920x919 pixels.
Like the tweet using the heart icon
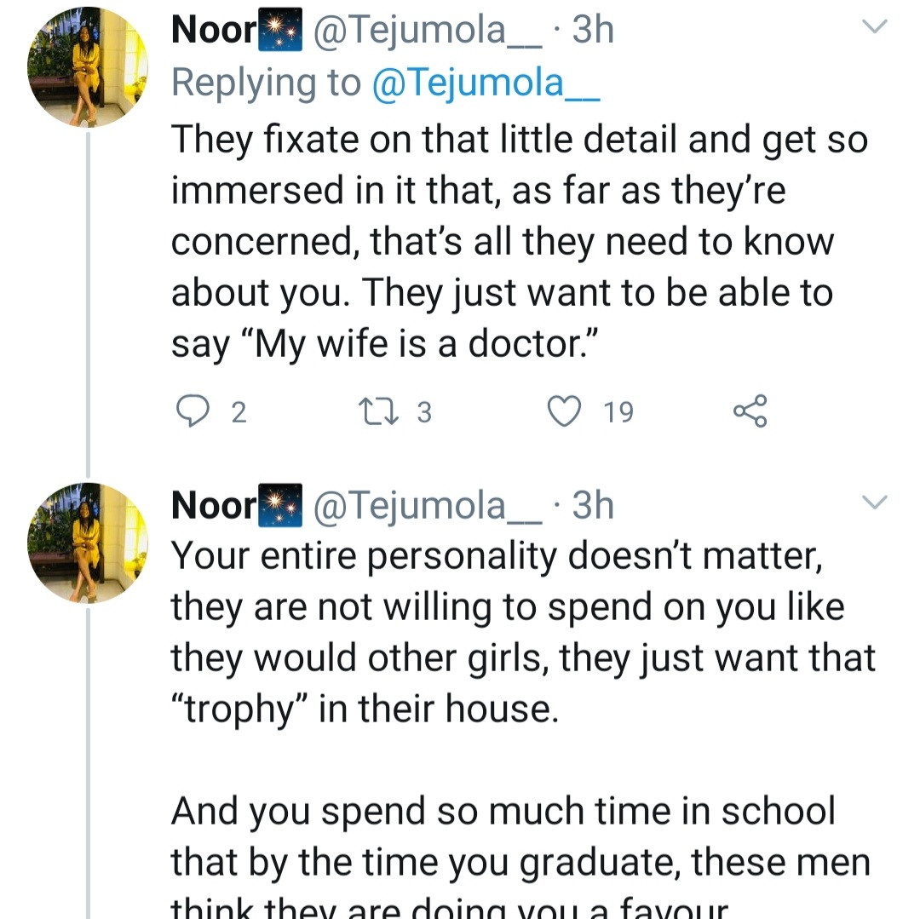pos(563,412)
